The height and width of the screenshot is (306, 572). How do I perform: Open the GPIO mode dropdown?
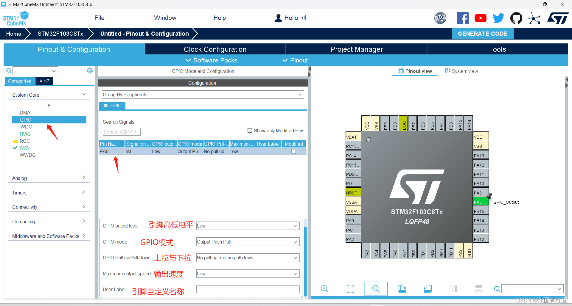click(248, 242)
